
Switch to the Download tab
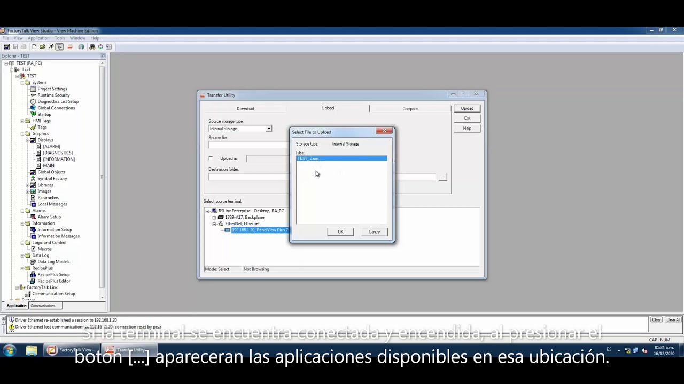245,108
